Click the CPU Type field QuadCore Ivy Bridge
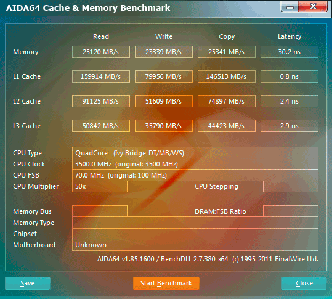 point(195,153)
